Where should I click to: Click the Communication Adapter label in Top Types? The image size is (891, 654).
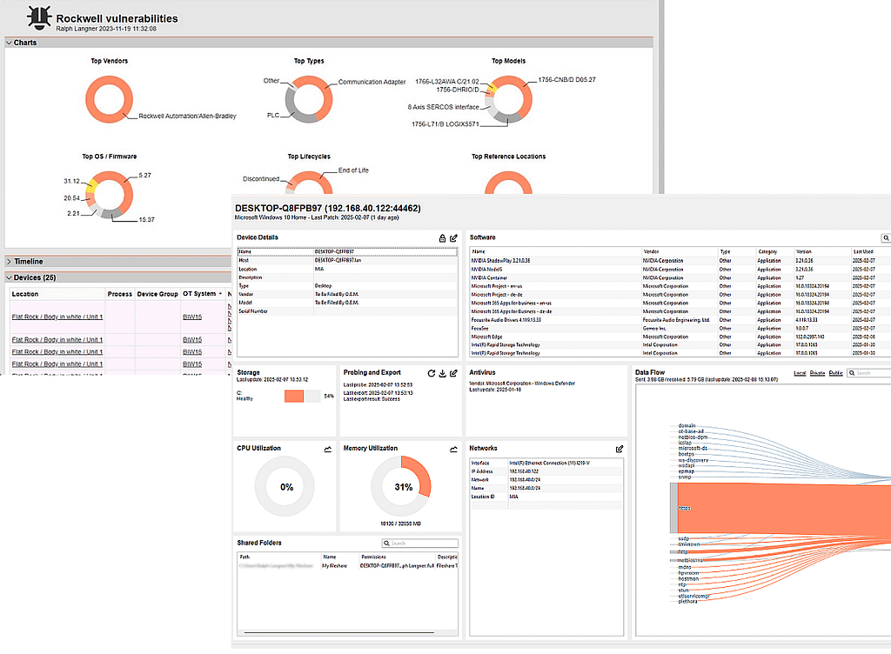(x=372, y=83)
